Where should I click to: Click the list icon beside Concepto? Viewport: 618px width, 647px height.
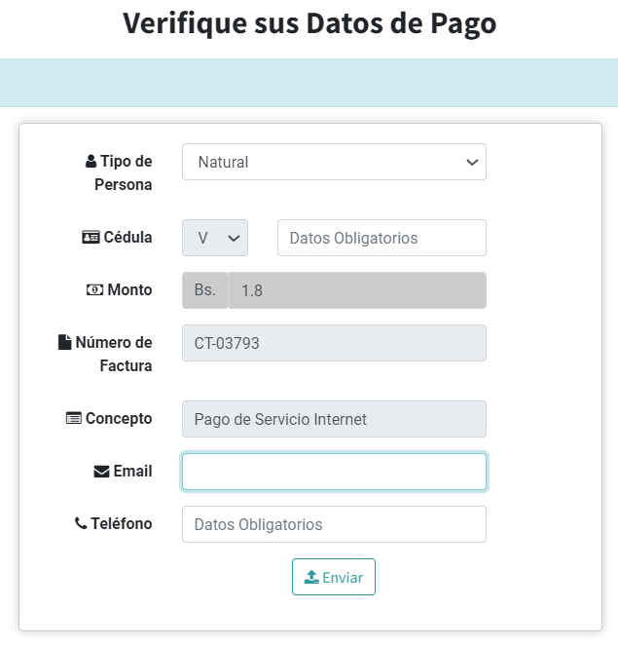74,418
